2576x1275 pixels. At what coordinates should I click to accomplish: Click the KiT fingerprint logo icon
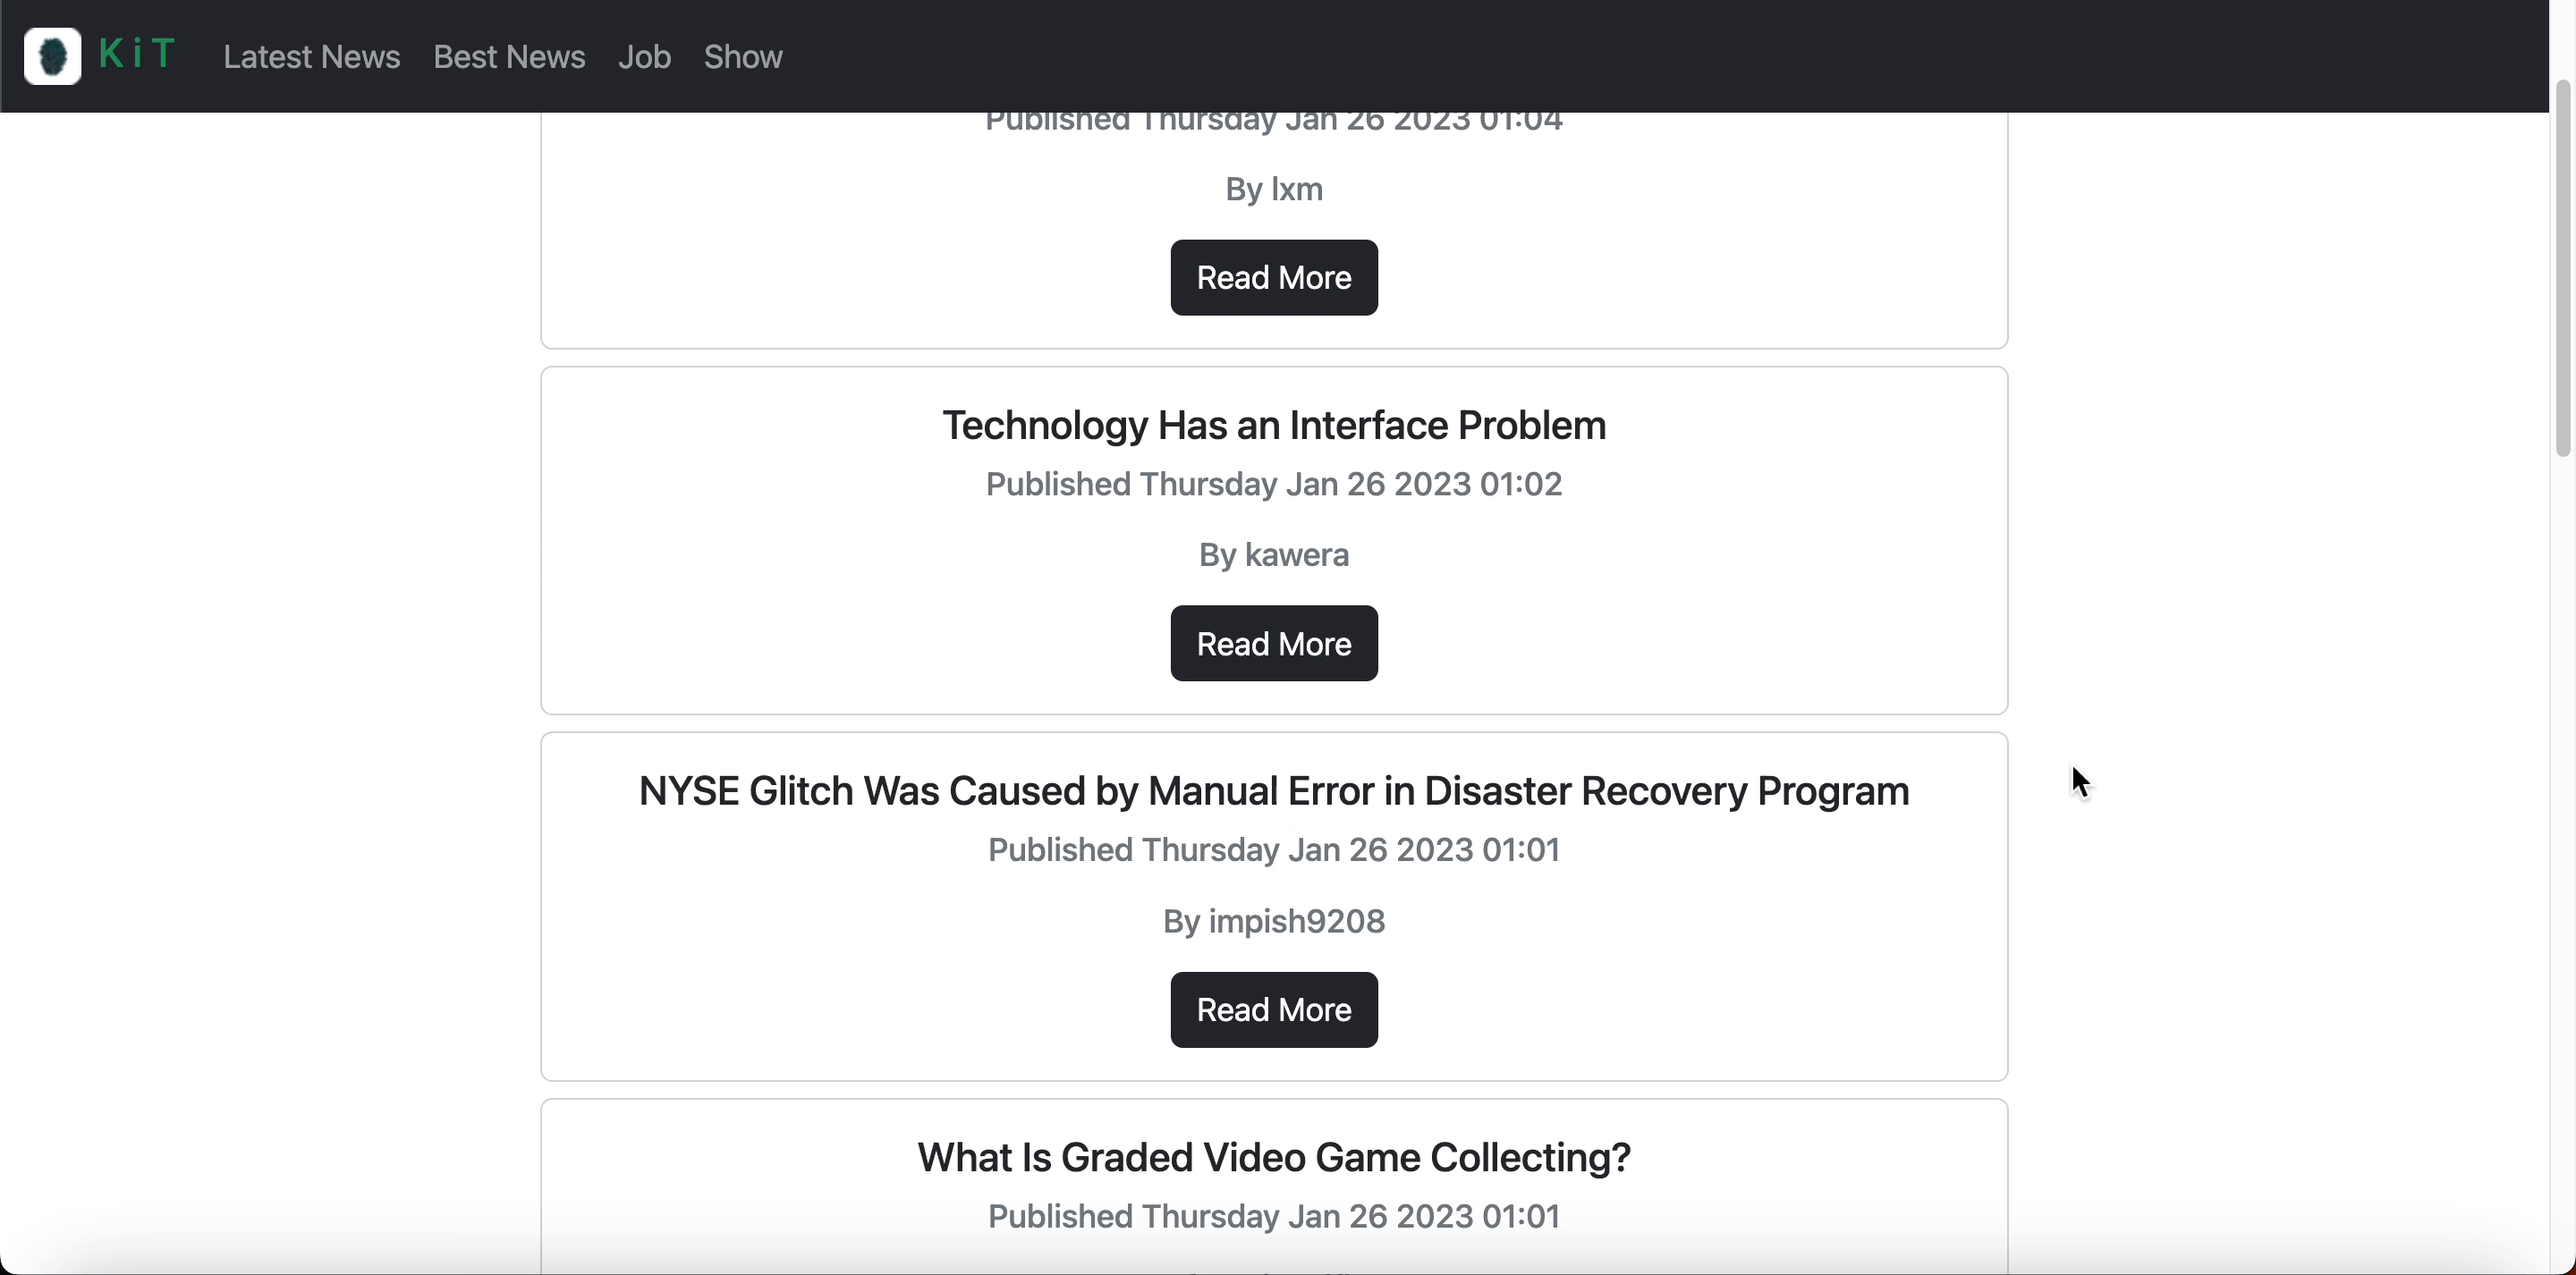pos(52,56)
